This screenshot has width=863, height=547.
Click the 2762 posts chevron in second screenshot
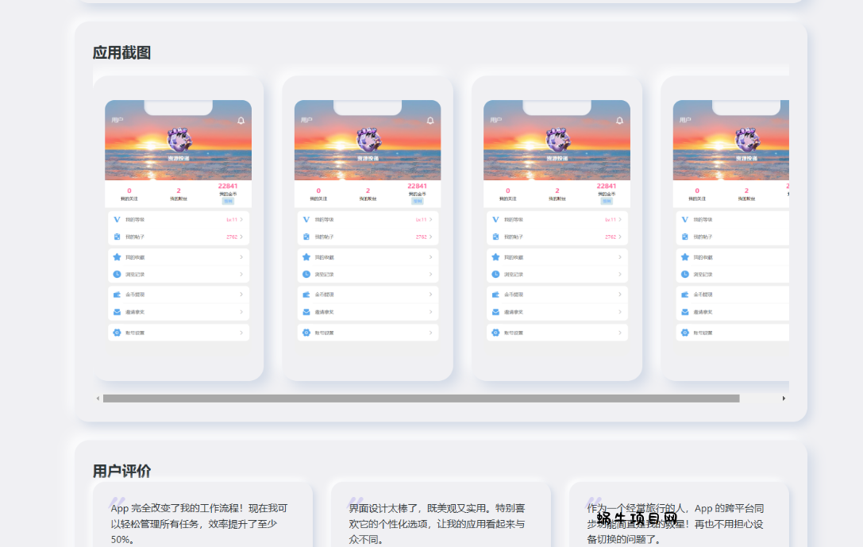(x=431, y=237)
